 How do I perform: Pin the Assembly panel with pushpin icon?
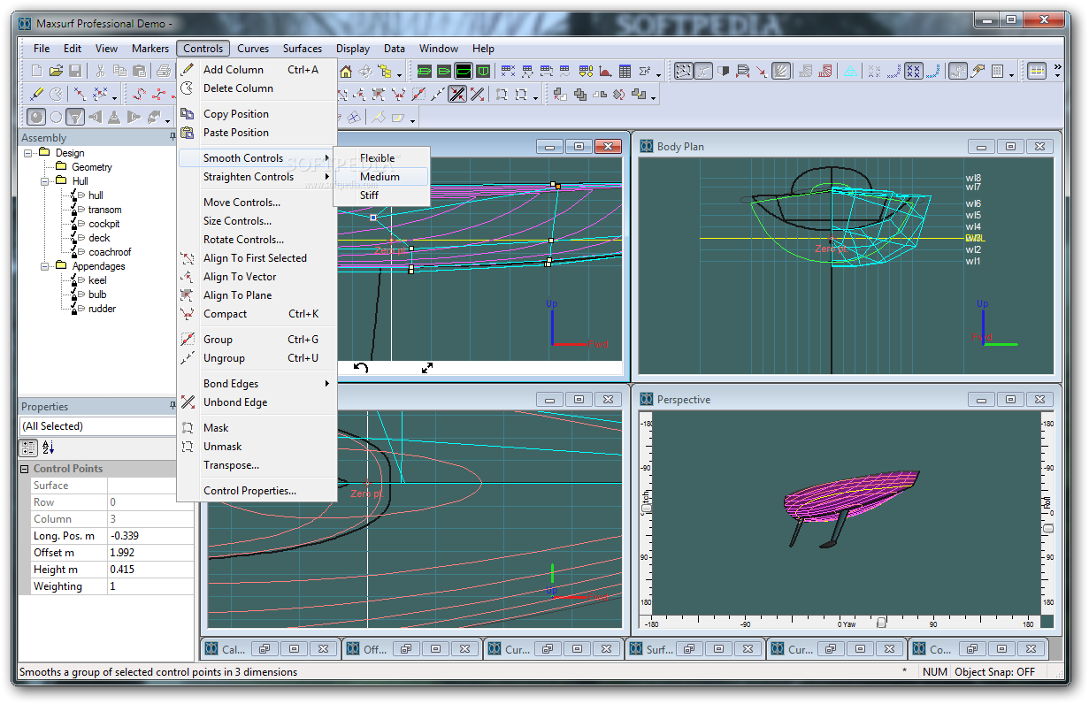(x=173, y=137)
